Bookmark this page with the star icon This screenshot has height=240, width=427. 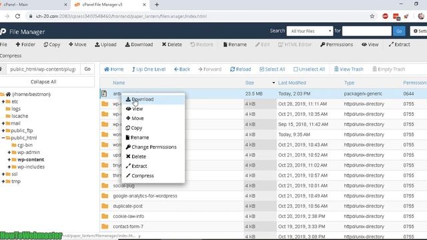click(372, 16)
